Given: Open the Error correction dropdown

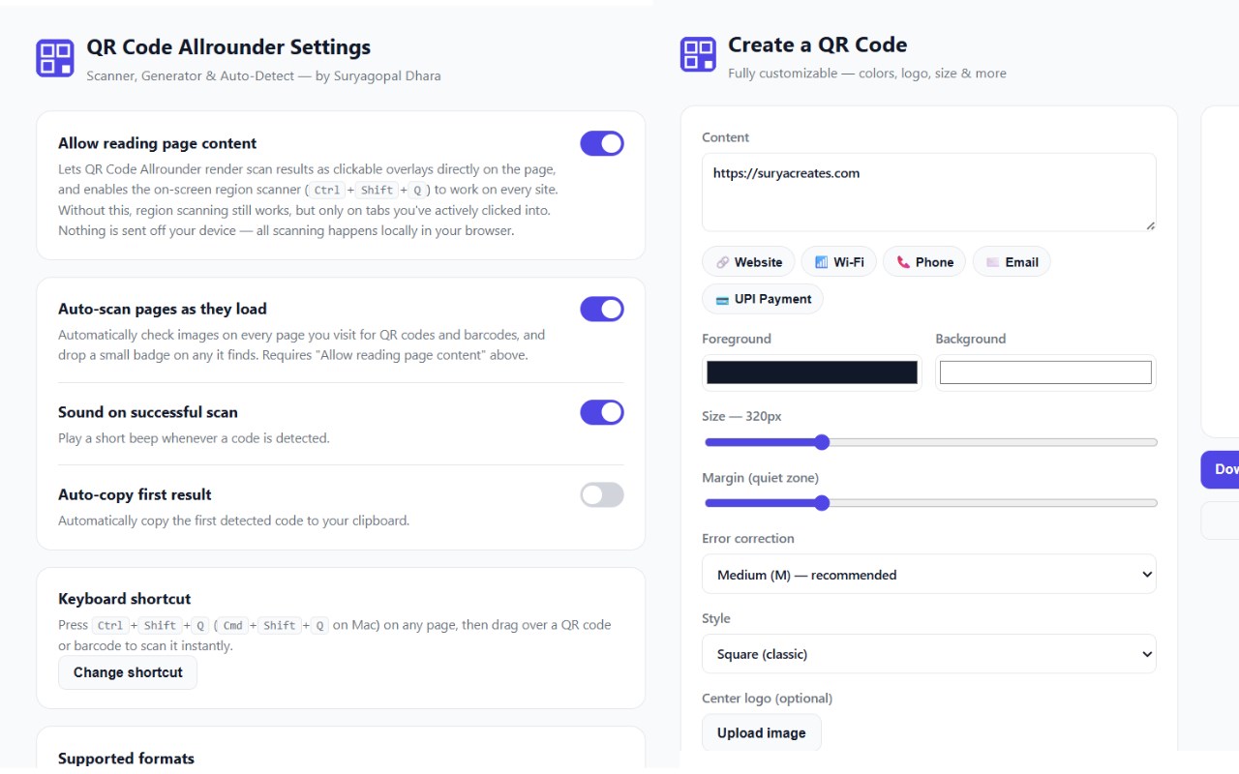Looking at the screenshot, I should point(929,575).
